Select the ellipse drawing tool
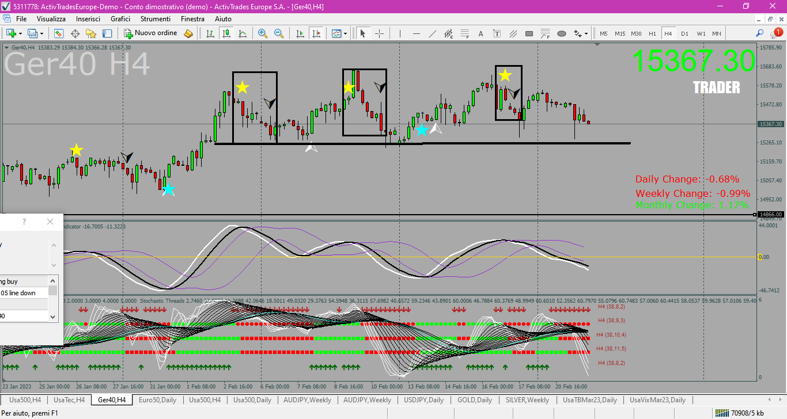Viewport: 787px width, 419px height. [x=562, y=33]
